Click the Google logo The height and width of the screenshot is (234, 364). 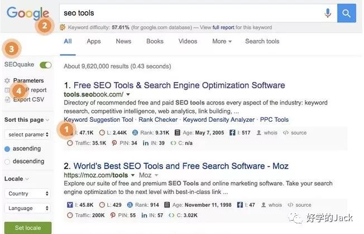pyautogui.click(x=28, y=13)
